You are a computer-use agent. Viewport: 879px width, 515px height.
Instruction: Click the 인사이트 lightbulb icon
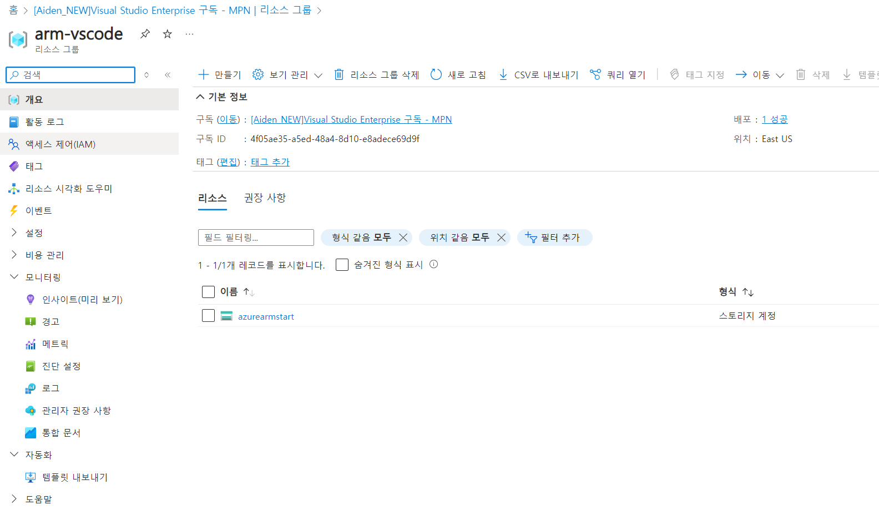[31, 300]
